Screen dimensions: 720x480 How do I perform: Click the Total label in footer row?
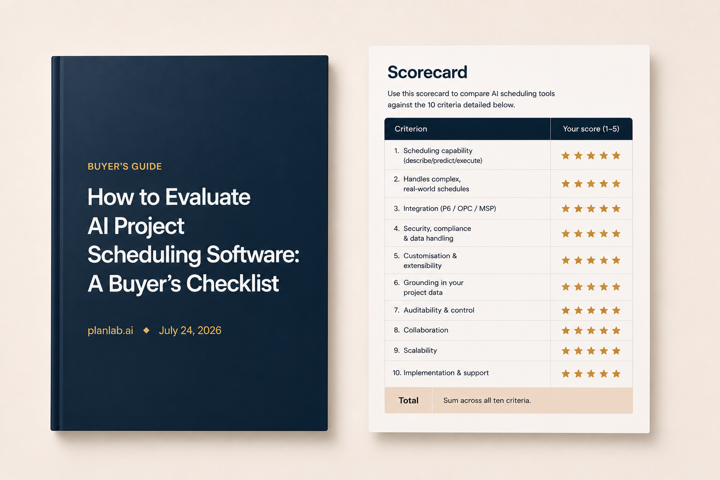[x=408, y=400]
